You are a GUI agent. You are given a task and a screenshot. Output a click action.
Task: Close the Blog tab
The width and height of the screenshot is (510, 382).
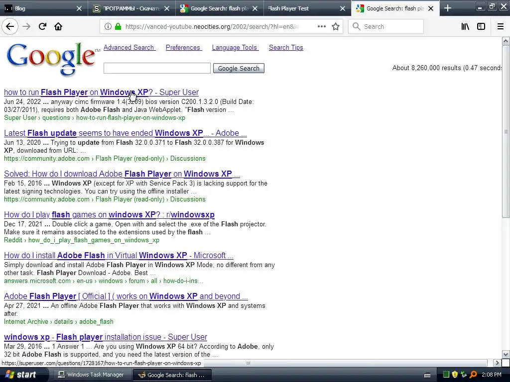(x=79, y=8)
